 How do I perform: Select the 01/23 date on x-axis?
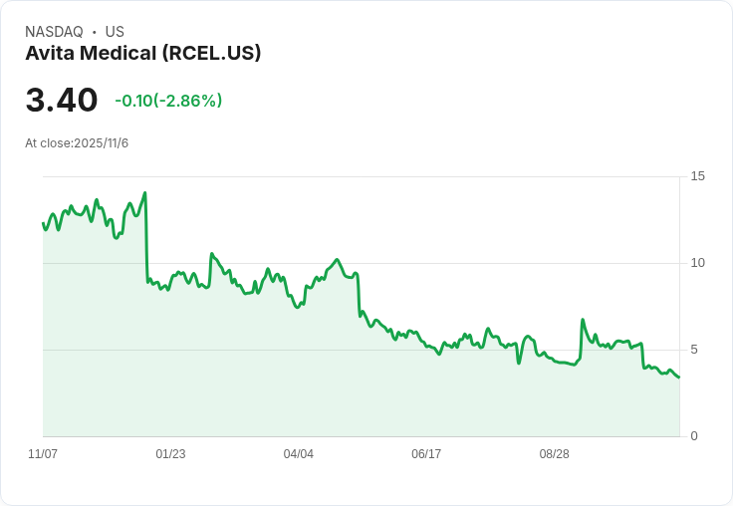click(170, 454)
